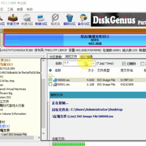Open the 帮助 menu

tap(30, 9)
